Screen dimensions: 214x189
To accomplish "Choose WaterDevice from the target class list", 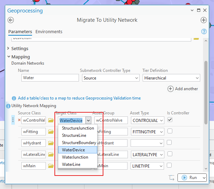I will [x=78, y=150].
